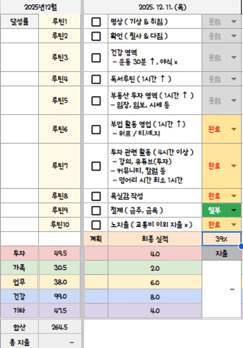Expand the 완료 dropdown for 목실감 작성

pos(234,196)
